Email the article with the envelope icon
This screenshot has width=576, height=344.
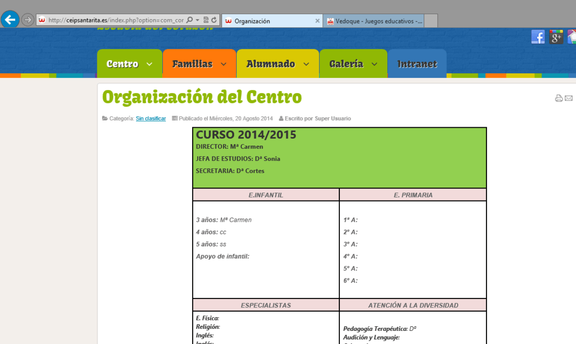point(569,98)
